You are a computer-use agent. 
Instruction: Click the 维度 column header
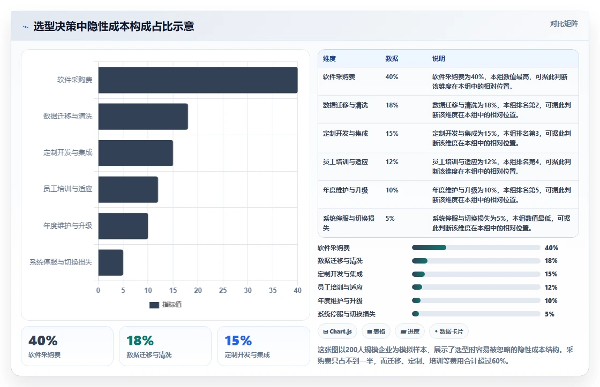[329, 58]
